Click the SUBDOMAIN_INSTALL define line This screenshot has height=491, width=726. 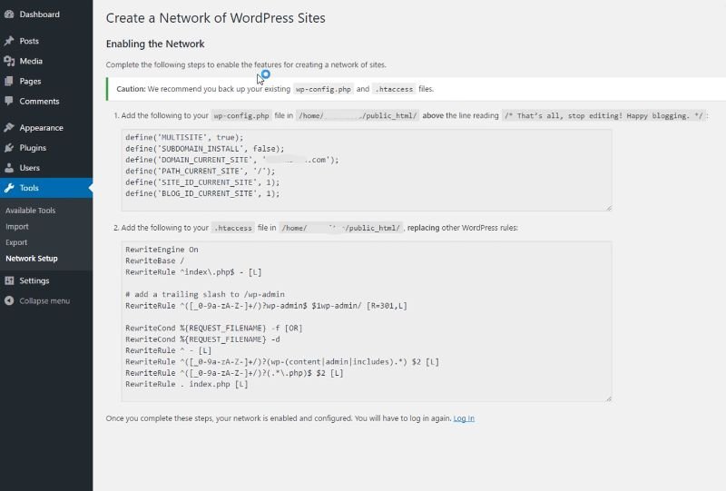[x=205, y=149]
